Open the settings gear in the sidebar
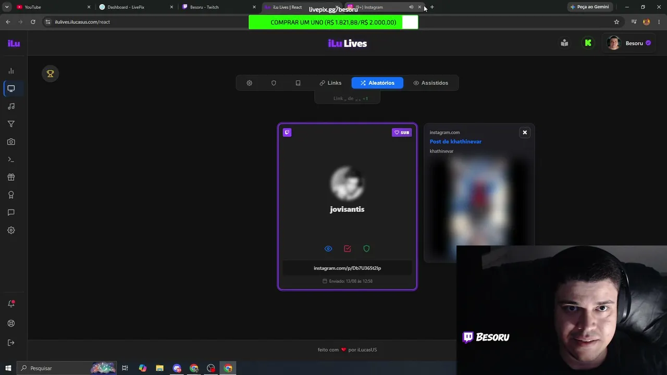Viewport: 667px width, 375px height. coord(11,230)
